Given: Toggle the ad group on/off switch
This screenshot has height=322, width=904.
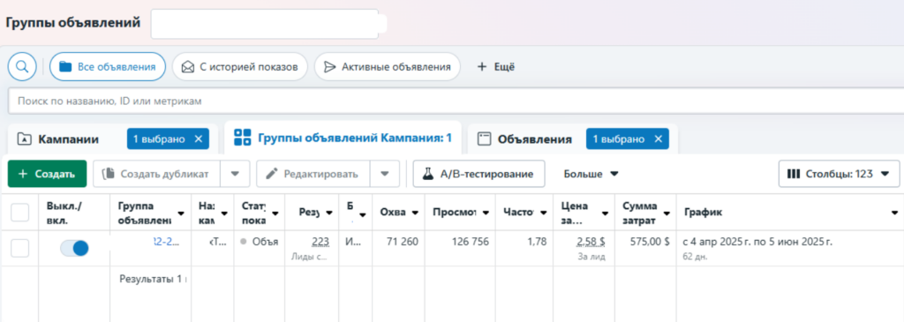Looking at the screenshot, I should tap(74, 248).
